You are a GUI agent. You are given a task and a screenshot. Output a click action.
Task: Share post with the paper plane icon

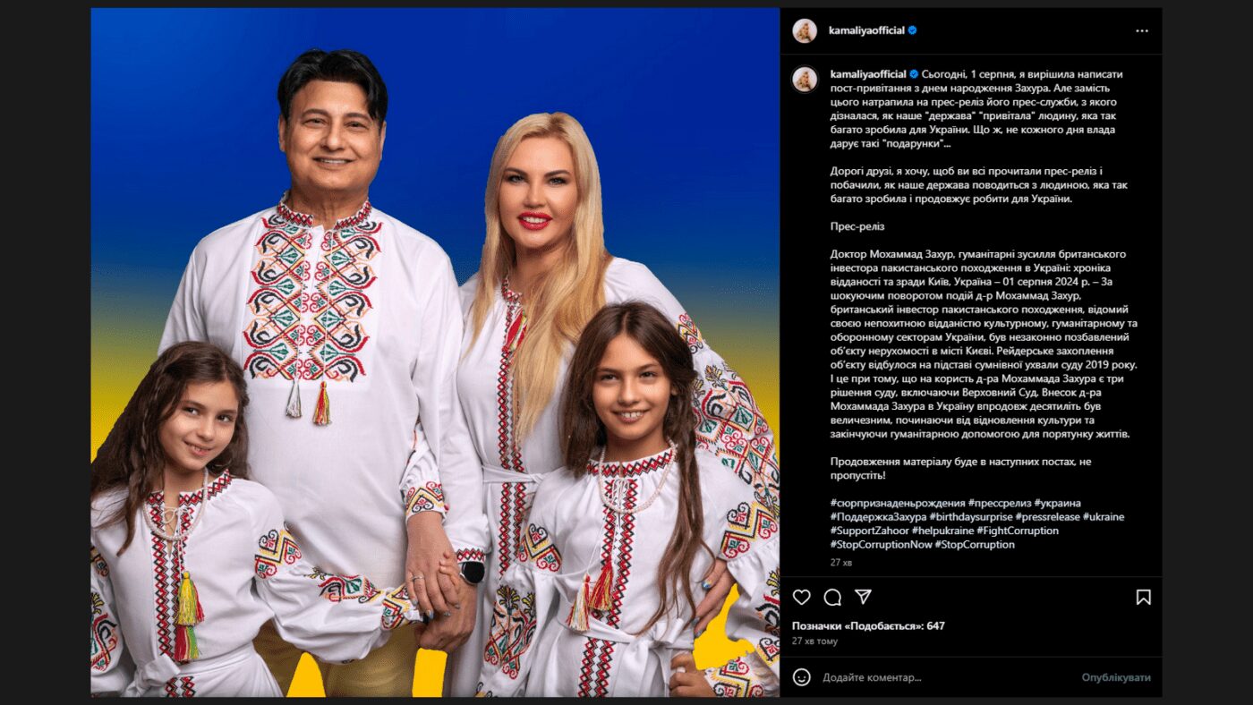(863, 597)
